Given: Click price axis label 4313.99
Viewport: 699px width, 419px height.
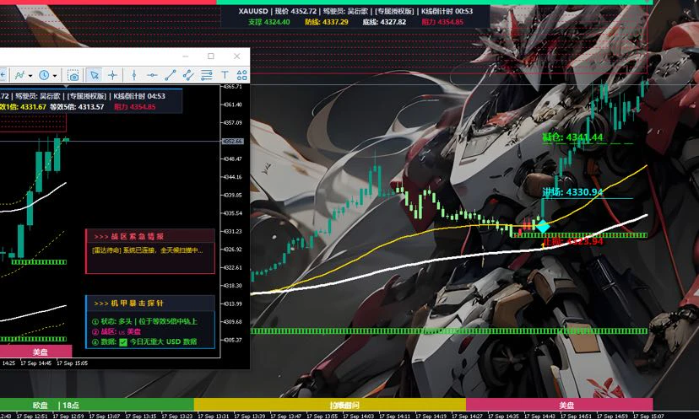Looking at the screenshot, I should click(232, 304).
